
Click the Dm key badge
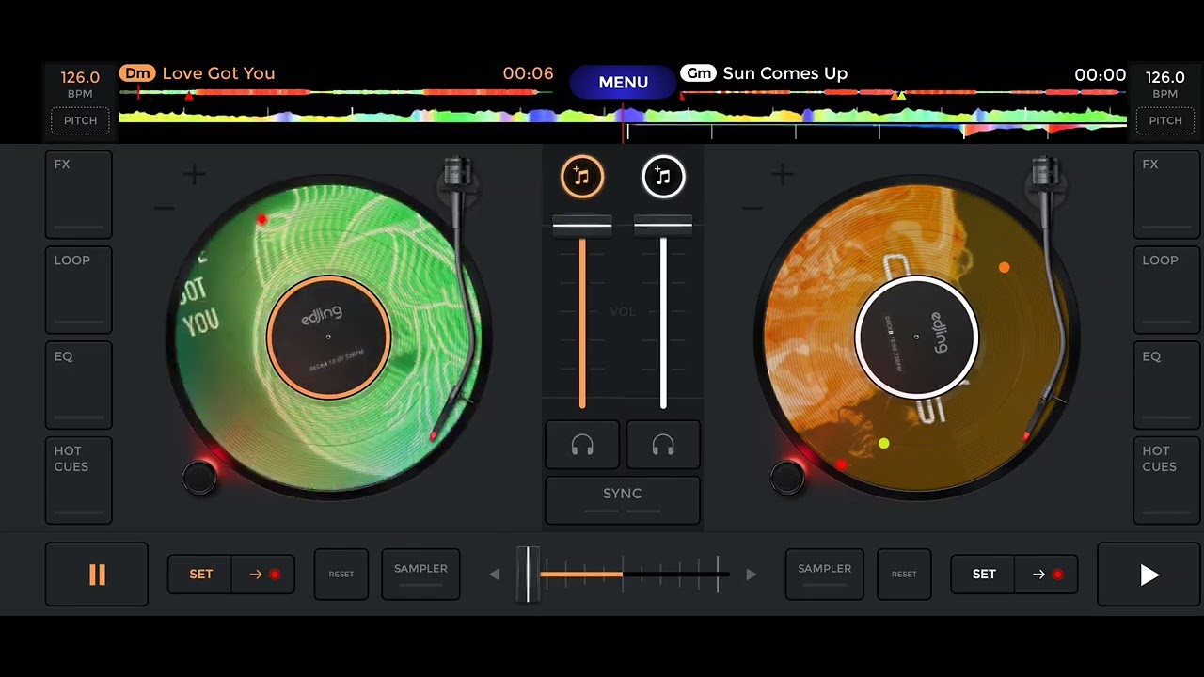[x=137, y=73]
